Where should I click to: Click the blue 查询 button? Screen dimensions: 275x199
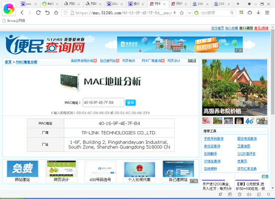point(131,103)
